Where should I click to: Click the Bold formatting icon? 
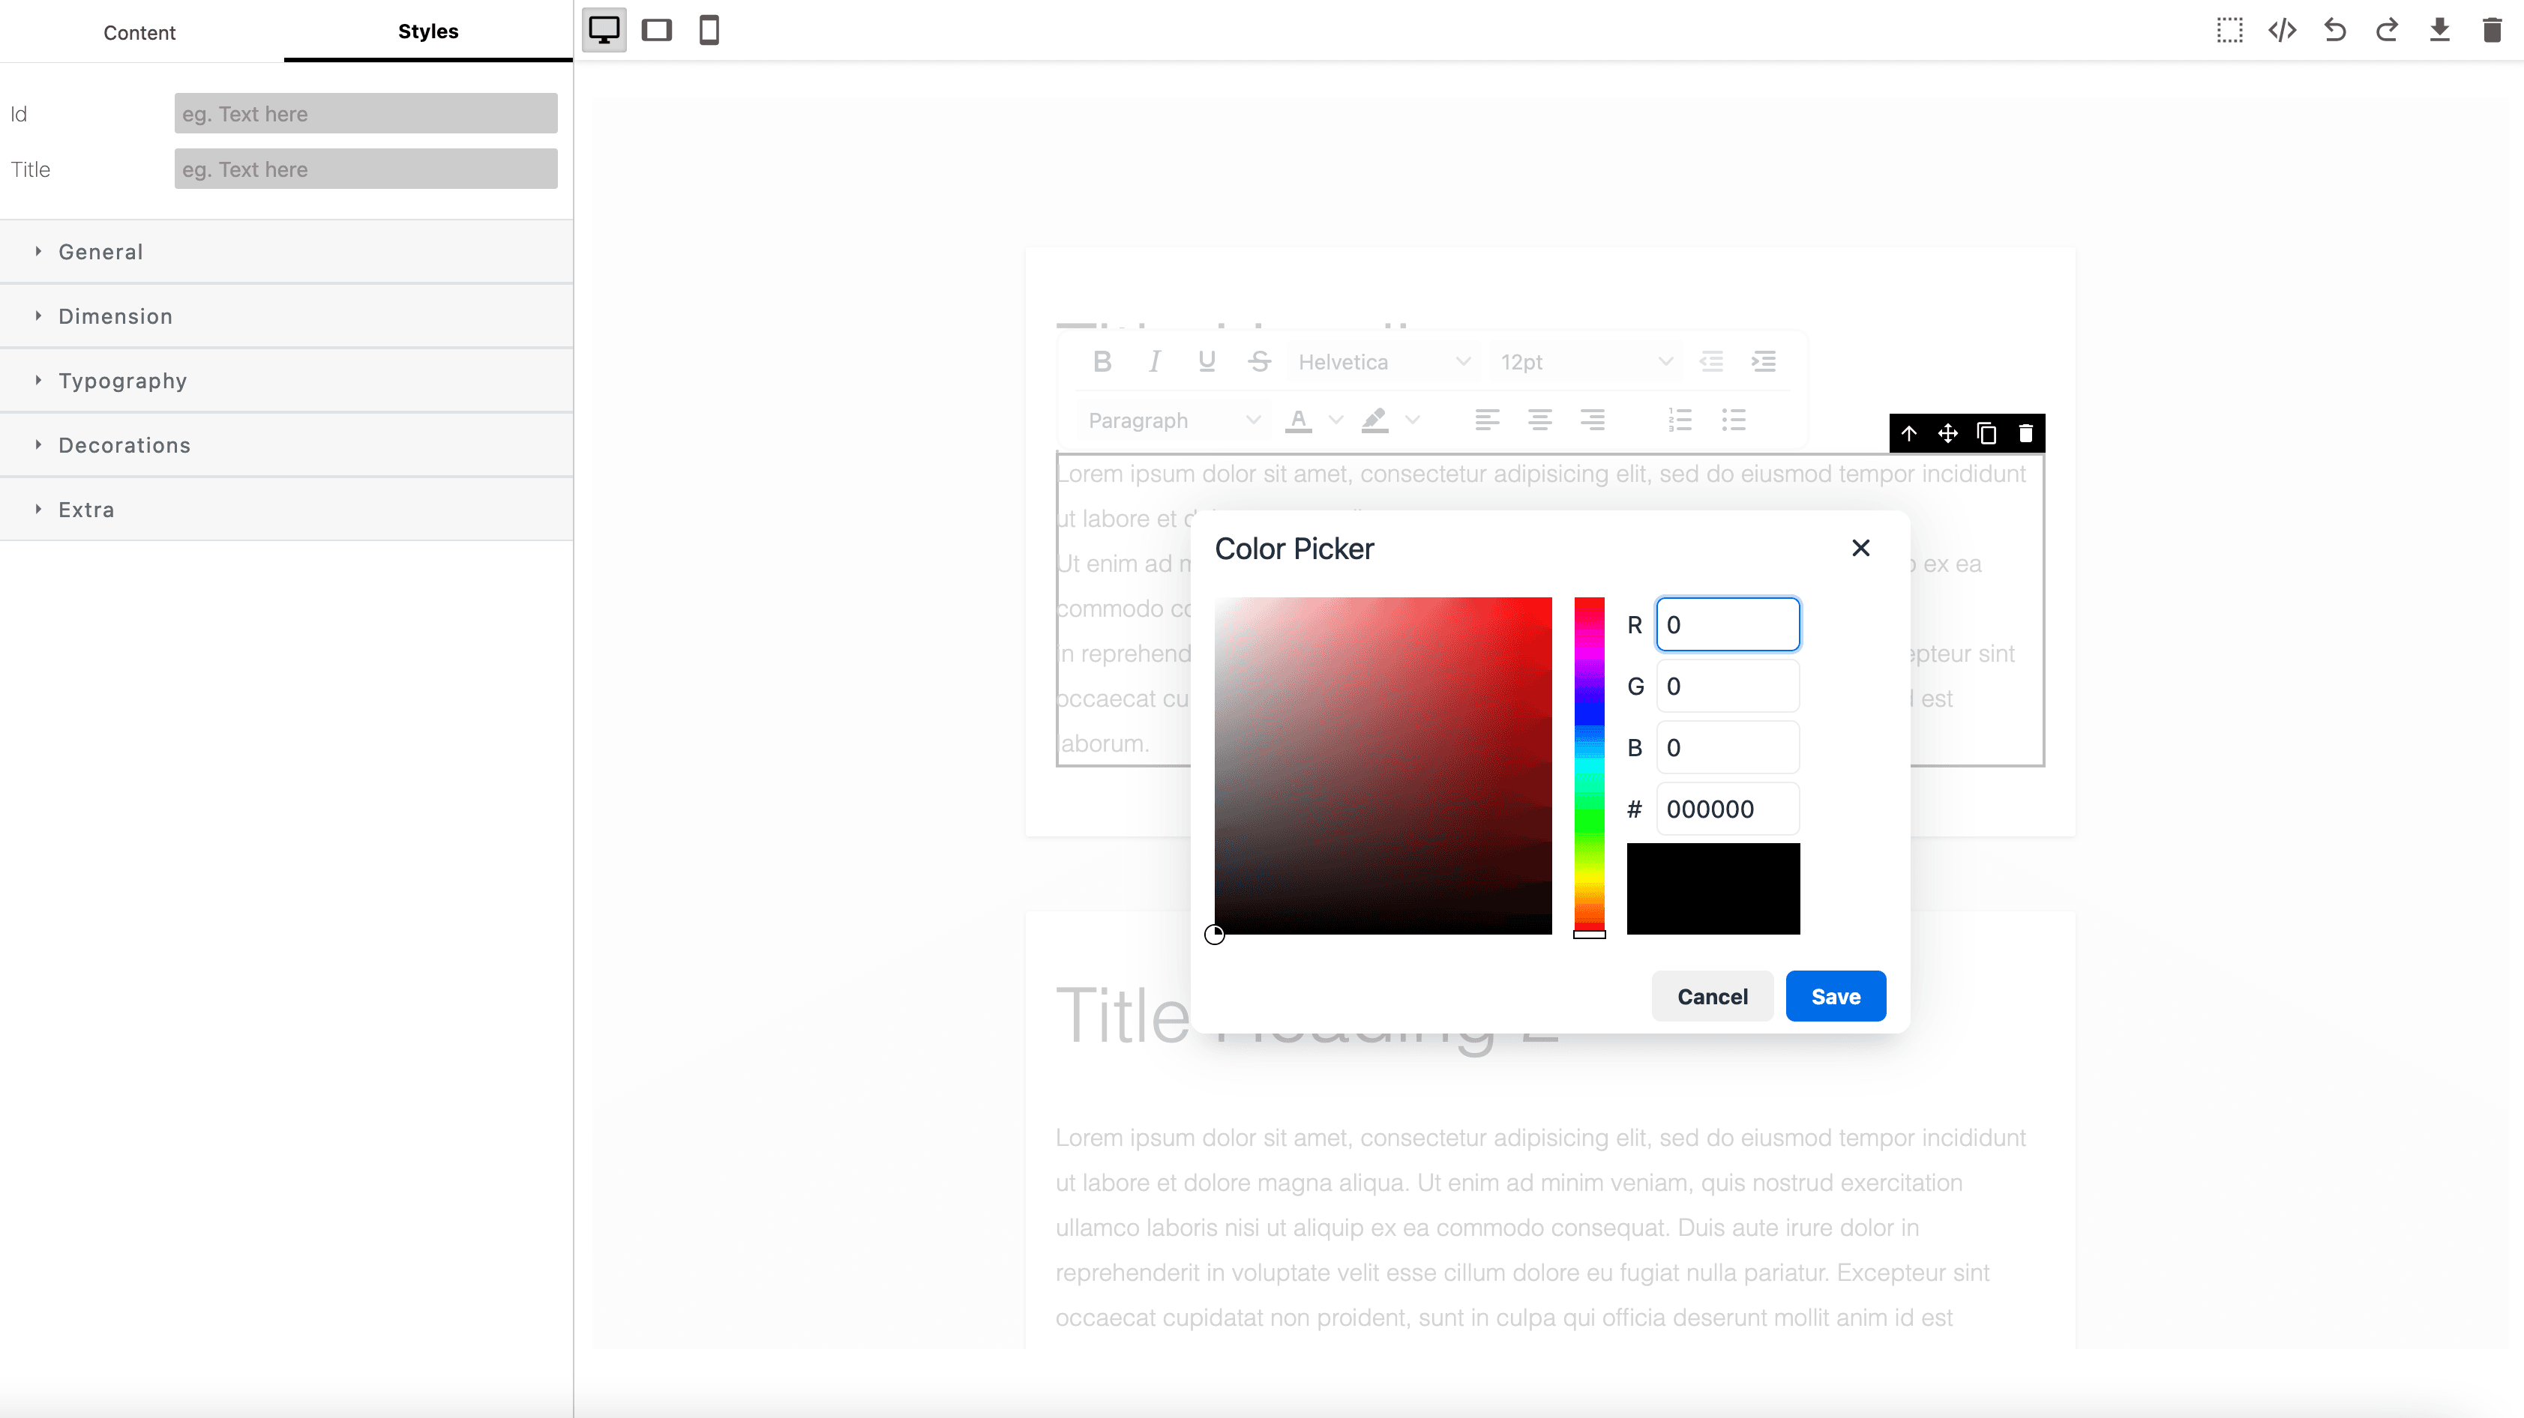[x=1102, y=359]
